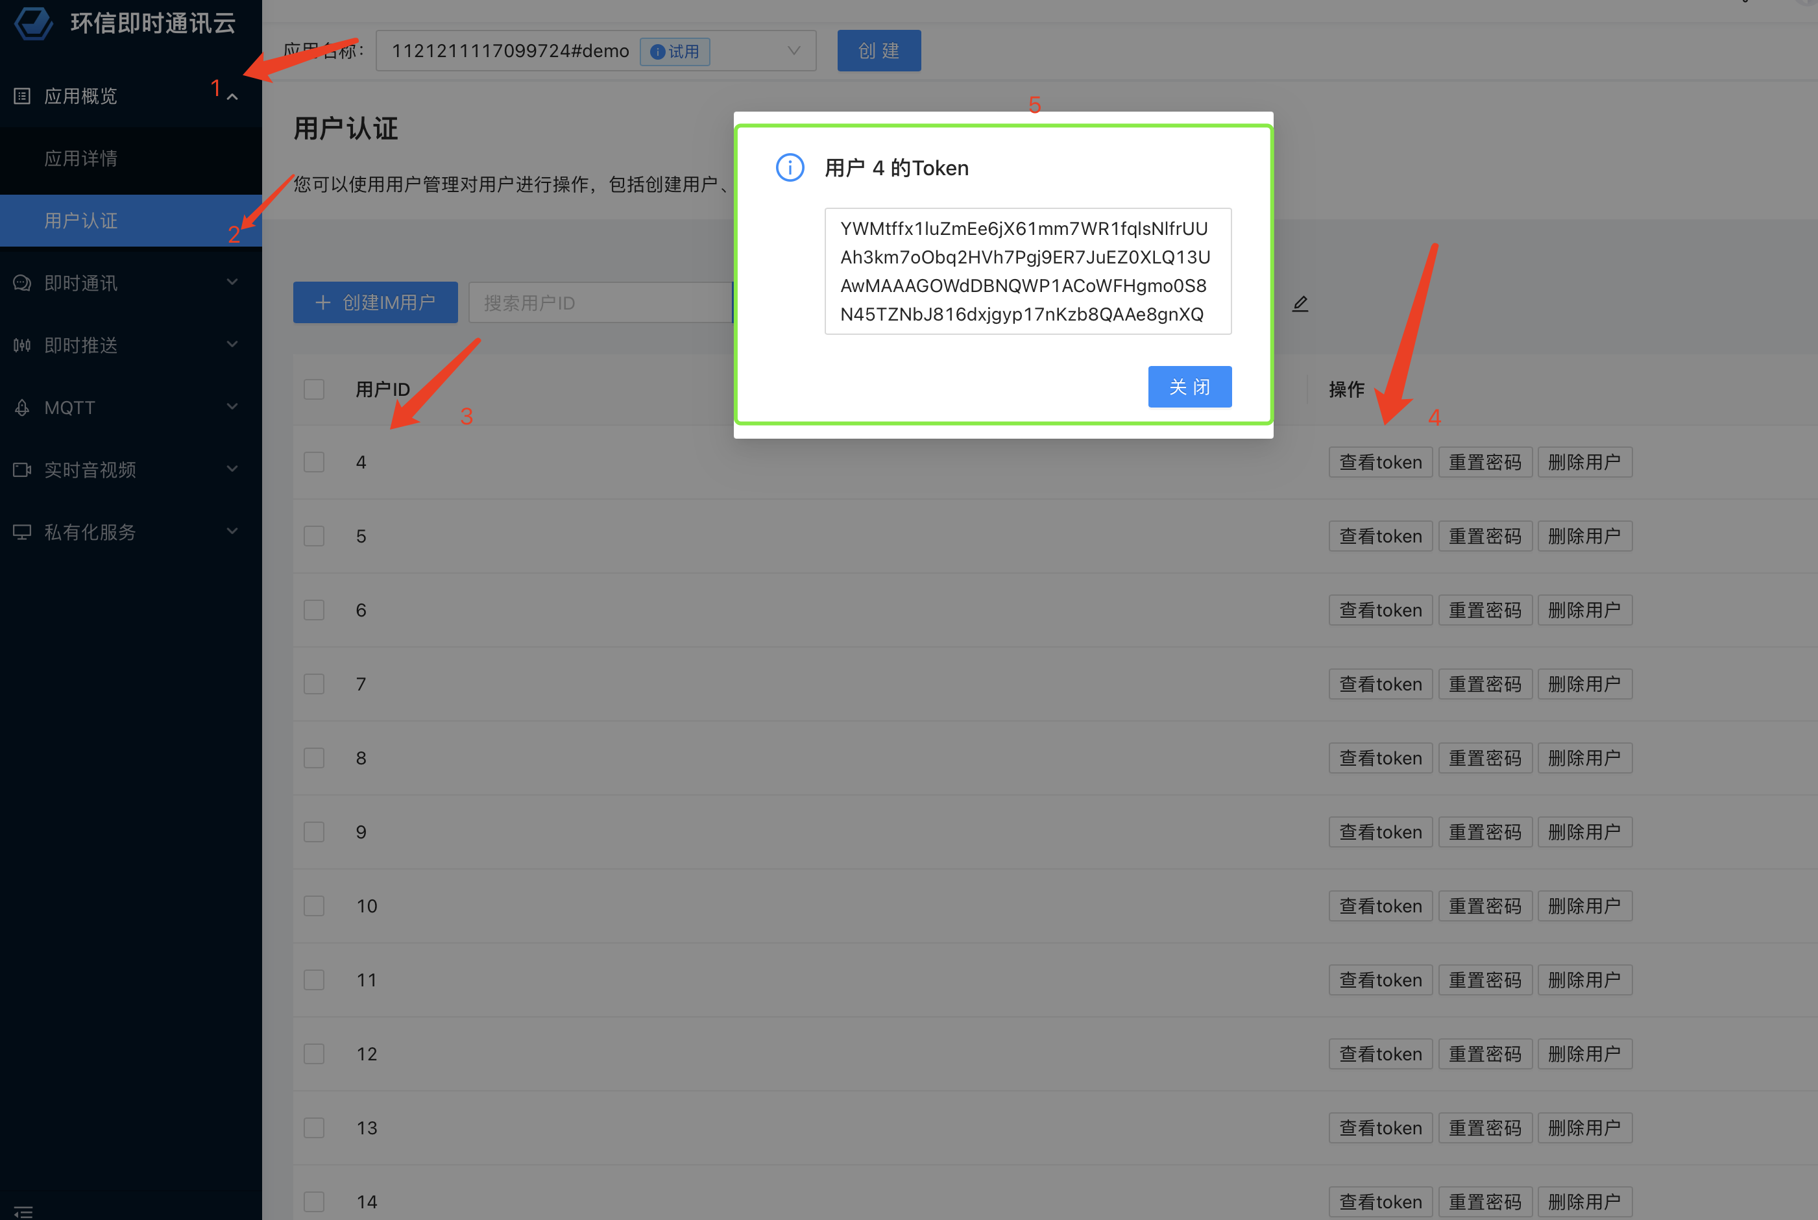Click the 用户ID column header
This screenshot has width=1818, height=1220.
383,389
